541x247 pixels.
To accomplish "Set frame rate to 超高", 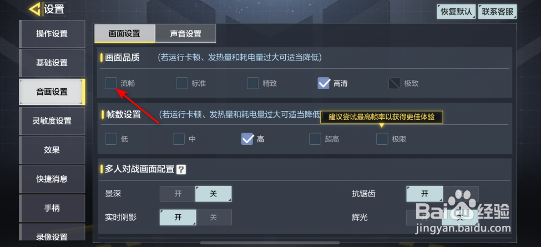I will [x=315, y=139].
